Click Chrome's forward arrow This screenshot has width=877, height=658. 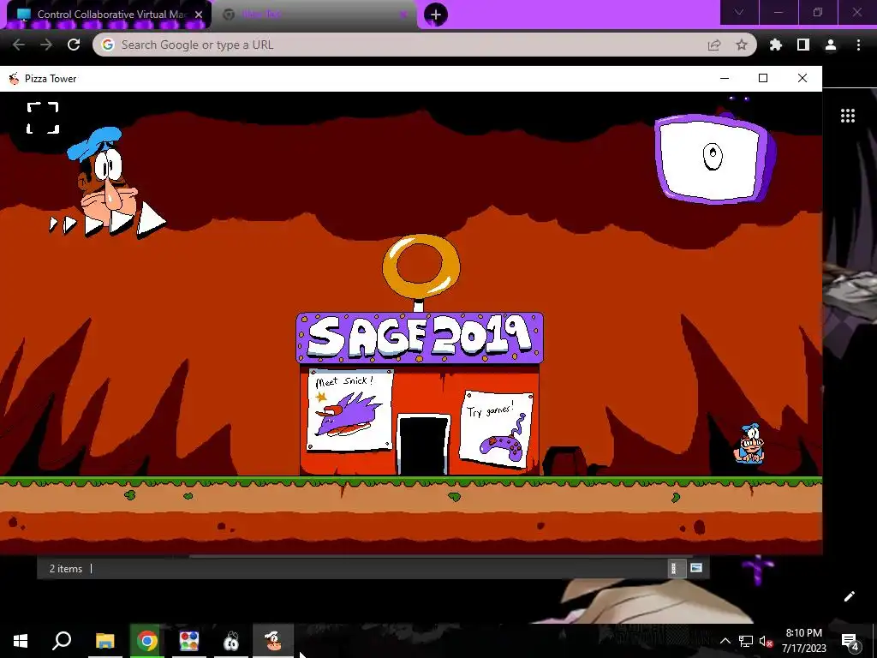[x=46, y=45]
